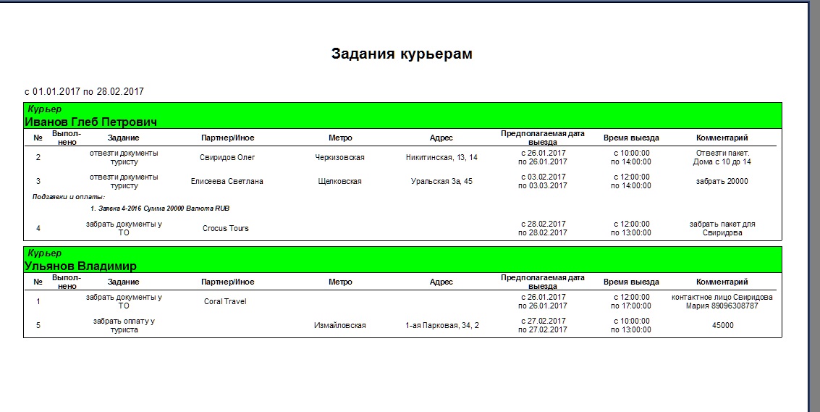This screenshot has height=412, width=820.
Task: Click time "с 12:00:00 по 13:00:00"
Action: (x=631, y=228)
